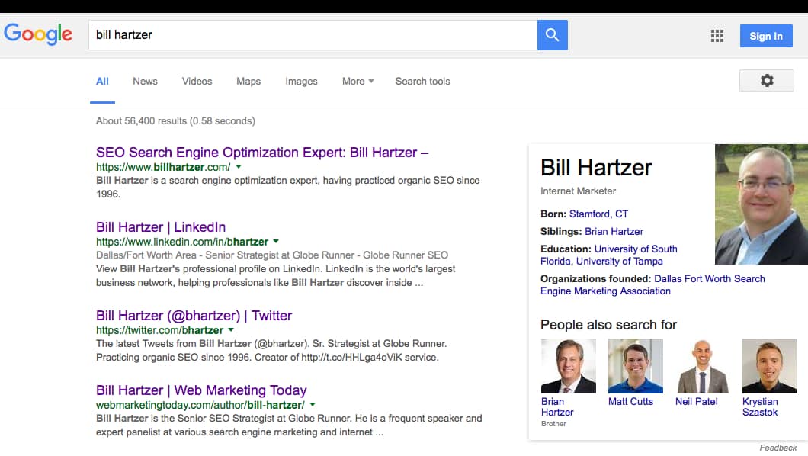Focus the search box containing bill hartzer

coord(313,35)
